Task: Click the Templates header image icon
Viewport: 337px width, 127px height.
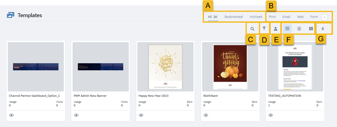Action: click(x=11, y=15)
